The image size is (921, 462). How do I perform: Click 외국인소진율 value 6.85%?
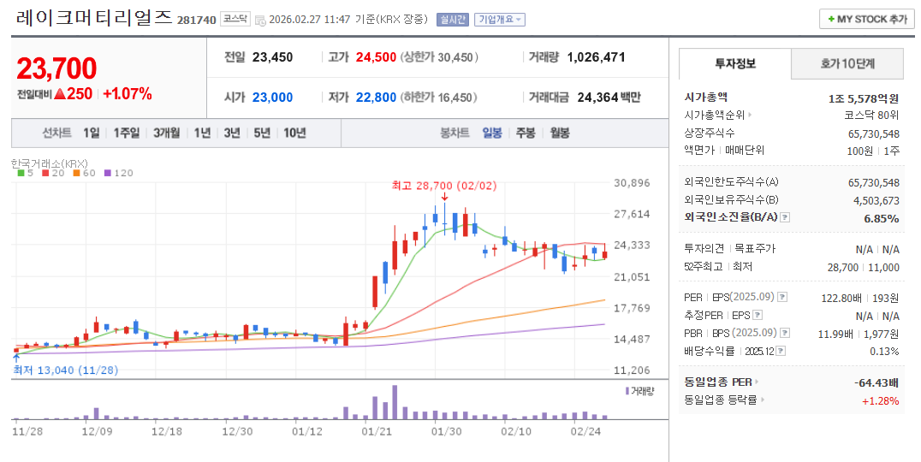(x=881, y=218)
